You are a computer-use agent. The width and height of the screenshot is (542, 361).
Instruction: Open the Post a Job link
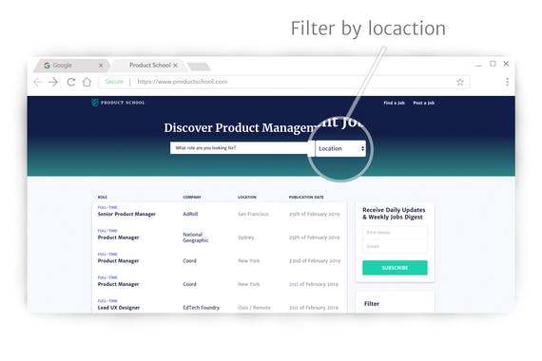[424, 103]
